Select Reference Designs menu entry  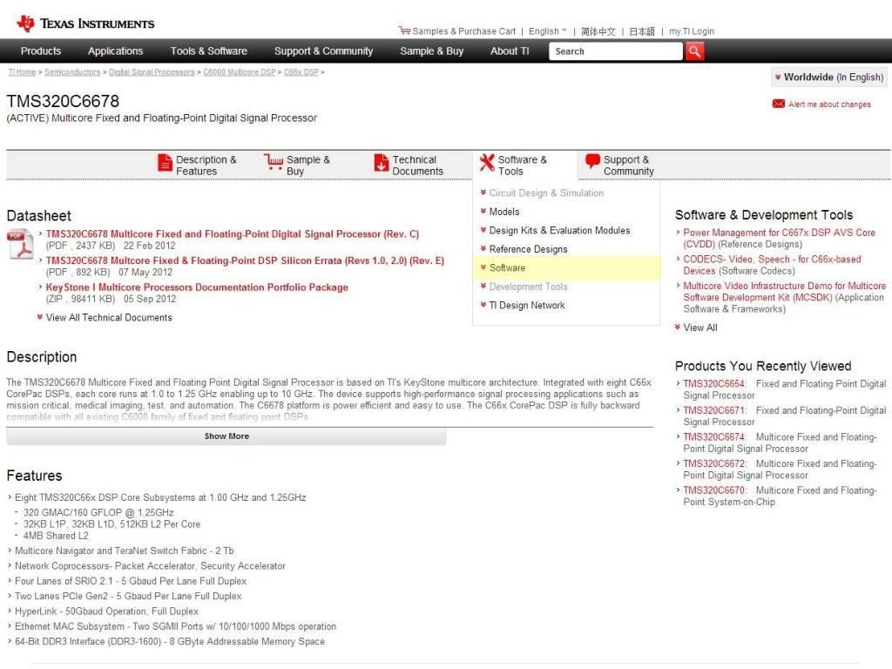(x=528, y=249)
